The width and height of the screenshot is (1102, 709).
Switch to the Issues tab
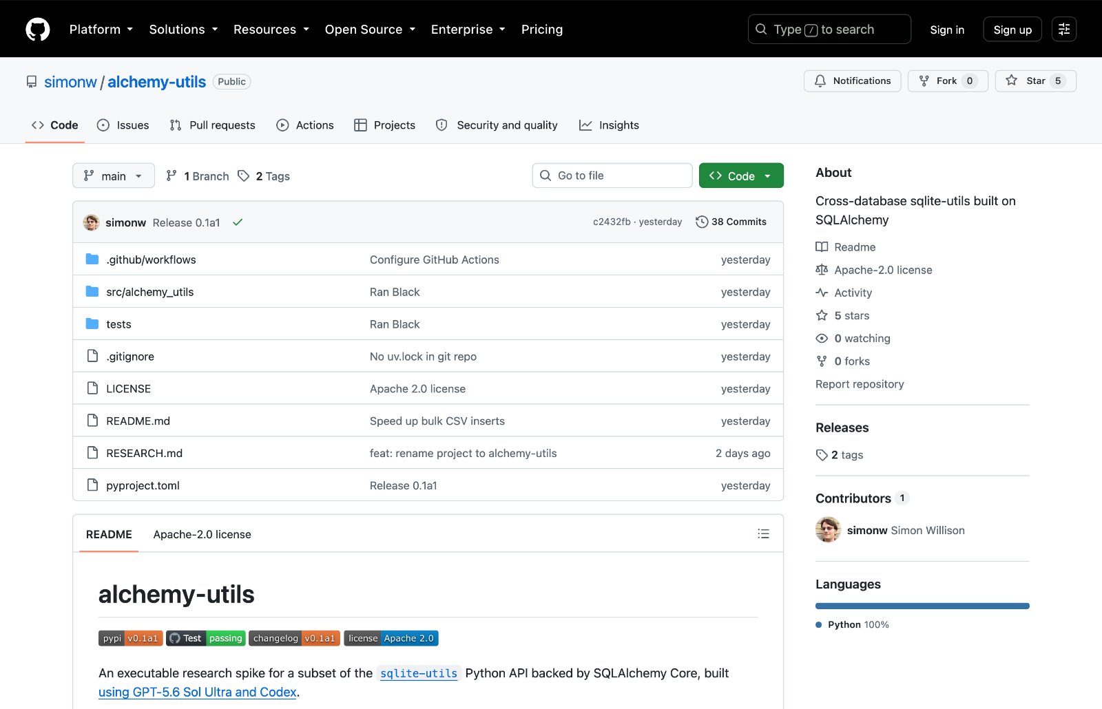[x=123, y=125]
